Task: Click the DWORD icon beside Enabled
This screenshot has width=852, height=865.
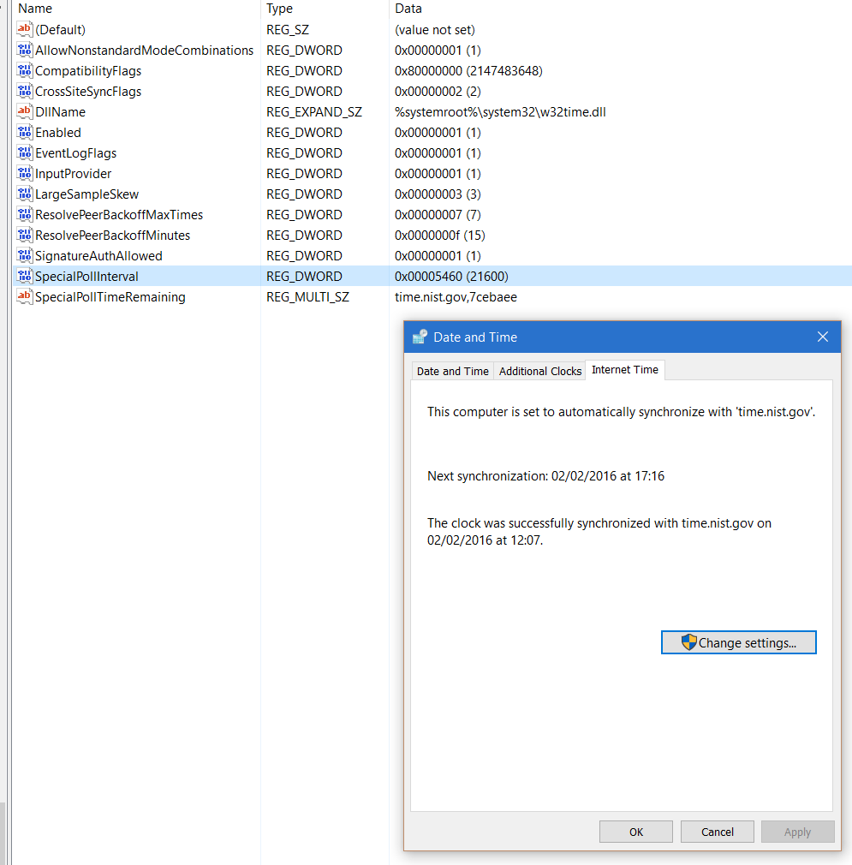Action: coord(24,132)
